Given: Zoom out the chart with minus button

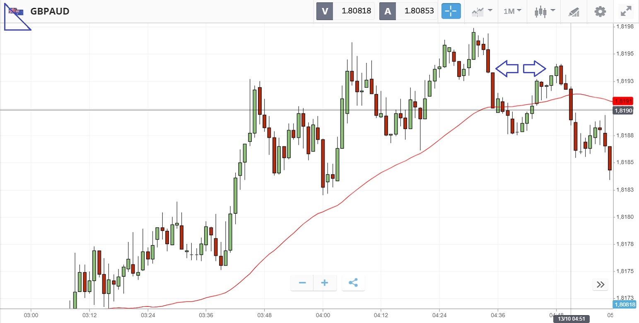Looking at the screenshot, I should coord(302,283).
